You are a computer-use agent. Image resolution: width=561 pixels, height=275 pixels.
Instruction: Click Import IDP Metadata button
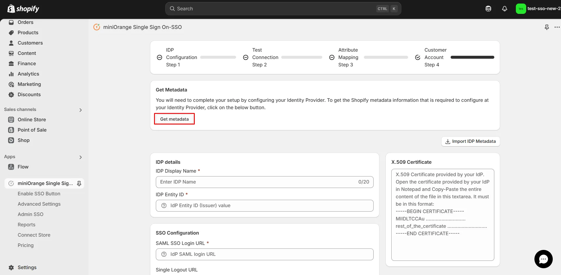click(x=471, y=141)
